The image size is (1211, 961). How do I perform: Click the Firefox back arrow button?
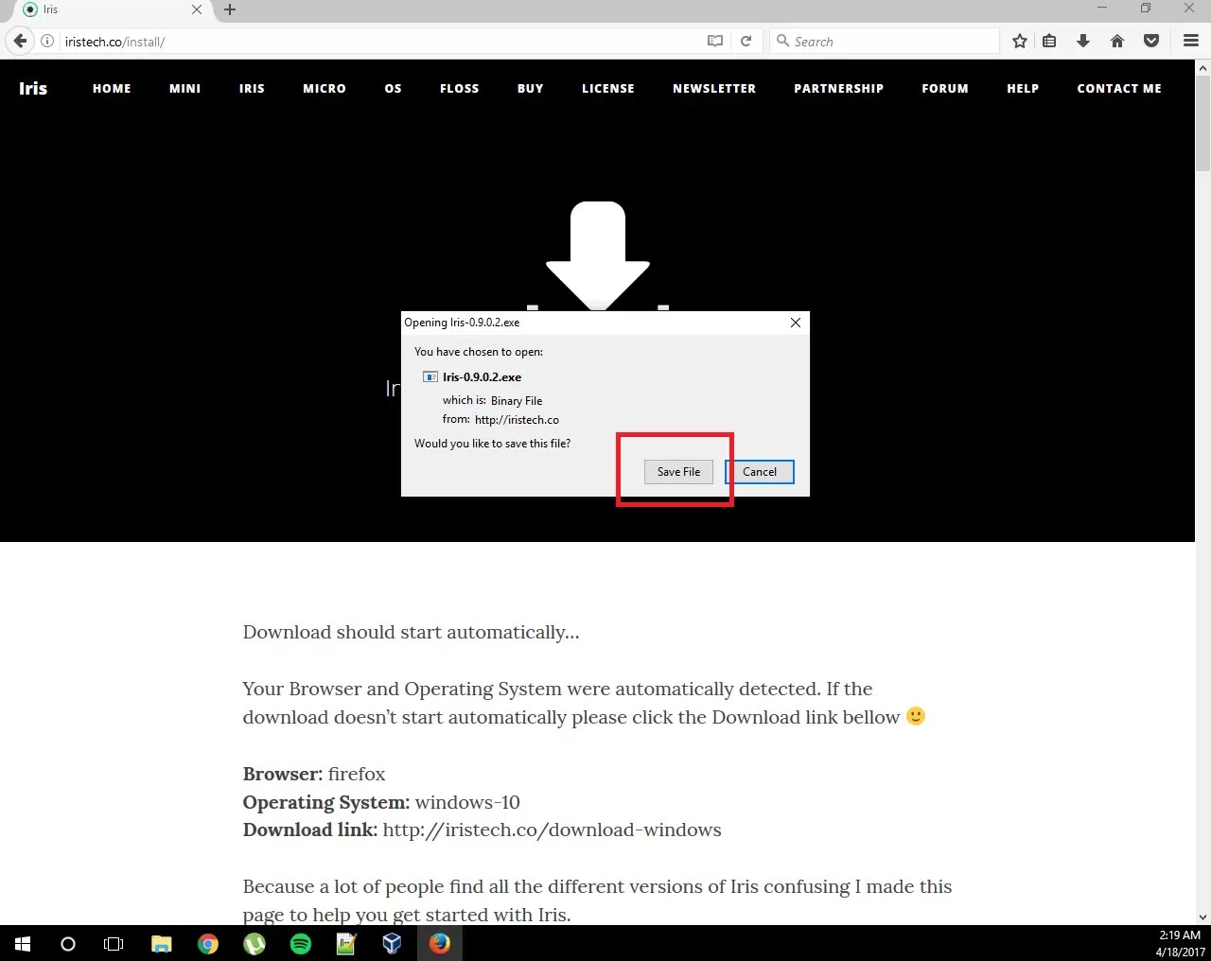pos(20,41)
